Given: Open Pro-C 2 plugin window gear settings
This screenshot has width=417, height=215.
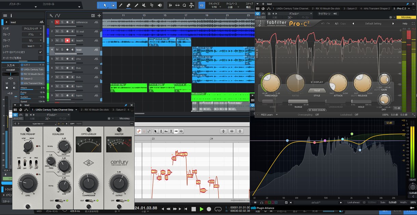Looking at the screenshot, I should 391,17.
